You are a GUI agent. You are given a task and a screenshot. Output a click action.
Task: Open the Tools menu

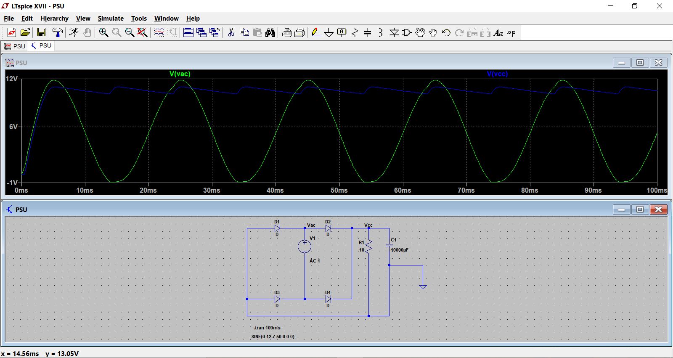click(x=139, y=19)
